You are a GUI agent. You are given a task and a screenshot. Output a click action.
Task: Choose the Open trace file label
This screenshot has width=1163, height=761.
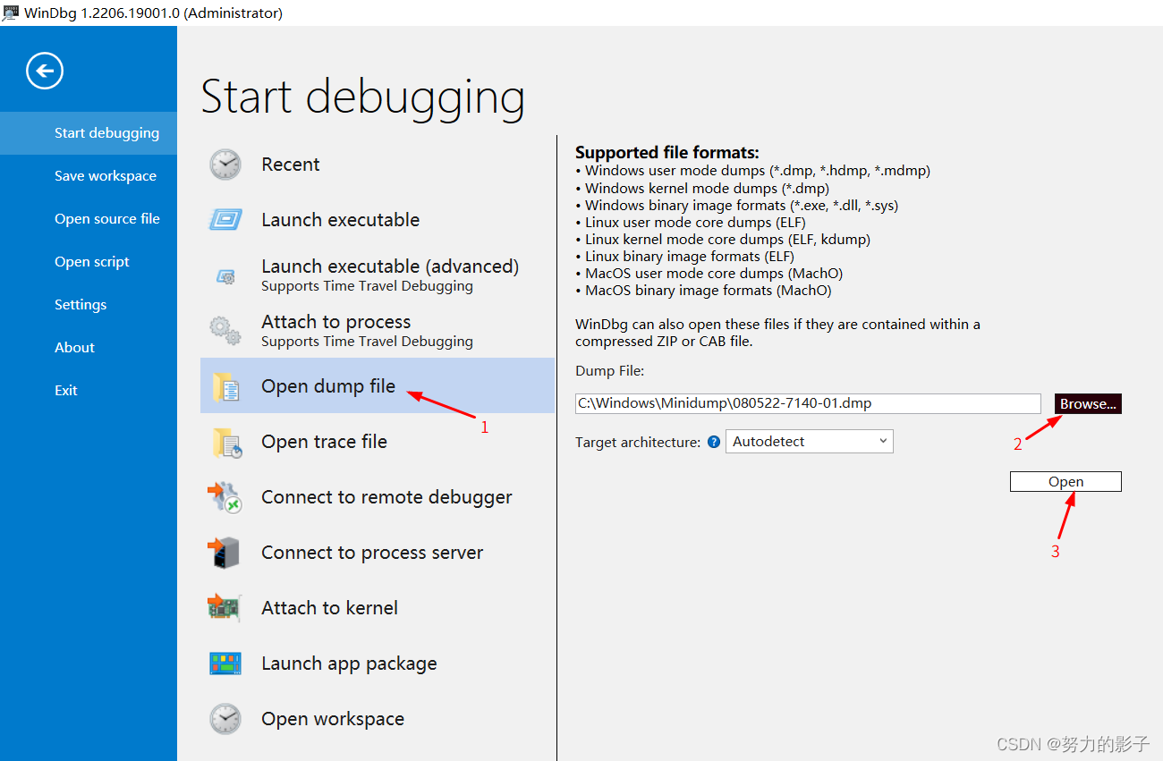point(324,442)
